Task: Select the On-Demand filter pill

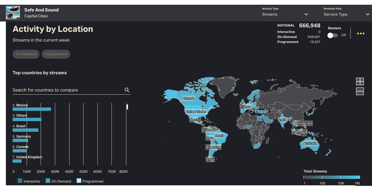Action: pos(26,54)
